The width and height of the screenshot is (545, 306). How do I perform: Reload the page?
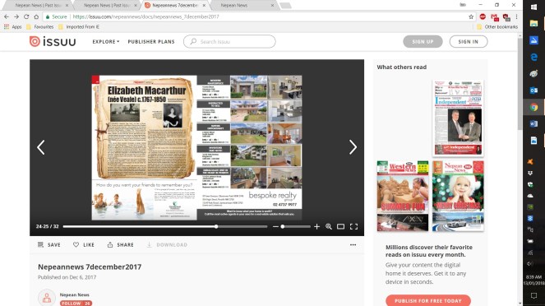(26, 16)
